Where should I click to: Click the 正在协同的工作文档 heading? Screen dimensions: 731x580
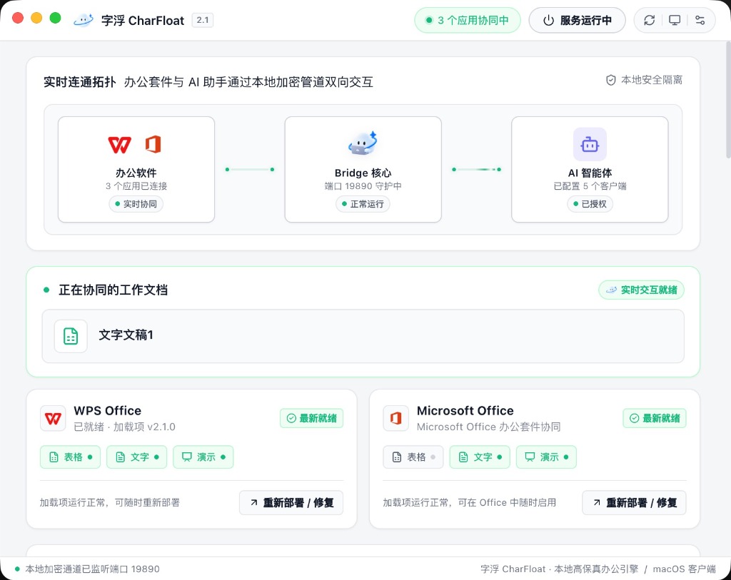114,290
